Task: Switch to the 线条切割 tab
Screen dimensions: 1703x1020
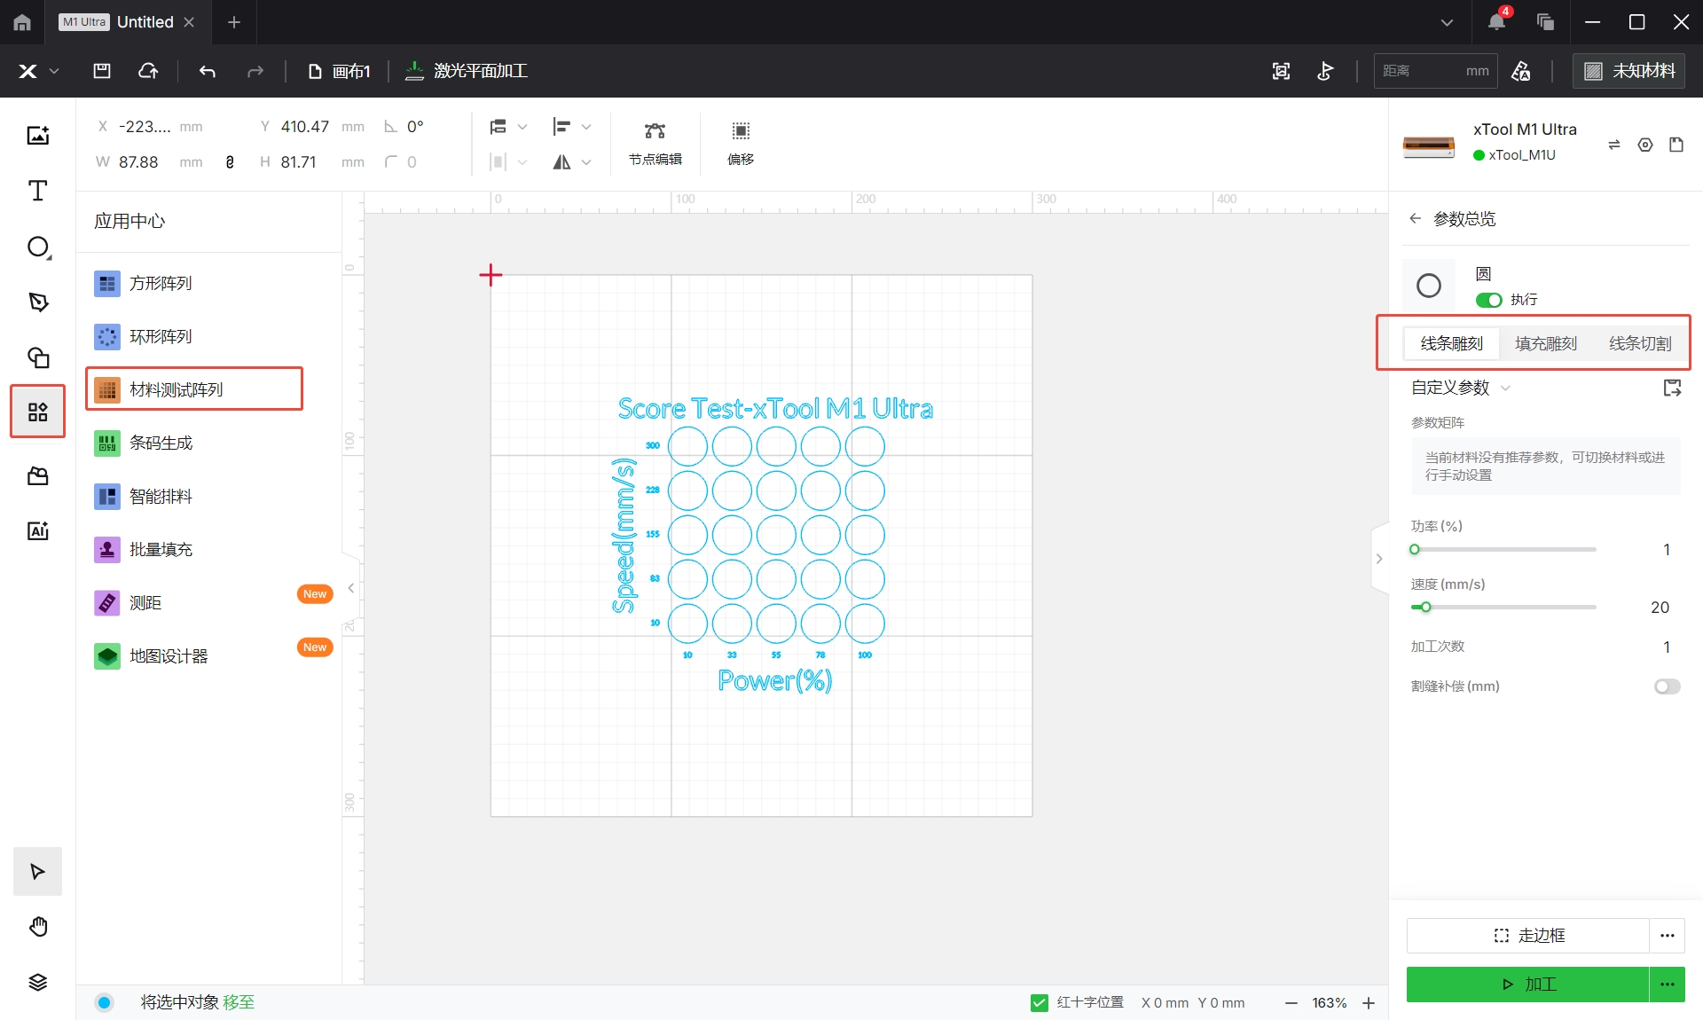Action: click(x=1639, y=343)
